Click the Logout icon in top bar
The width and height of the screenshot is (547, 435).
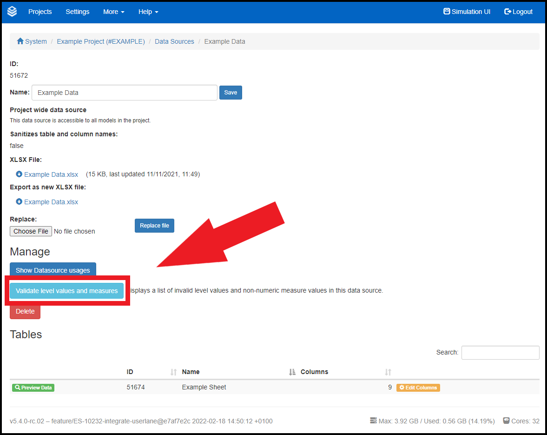pyautogui.click(x=507, y=12)
